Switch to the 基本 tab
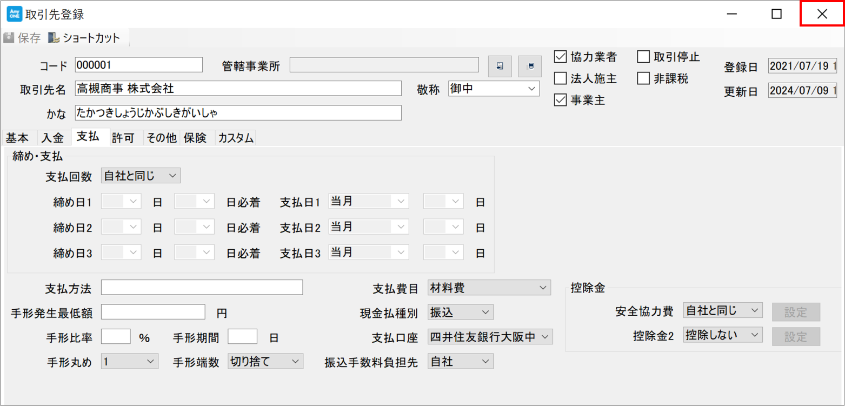Screen dimensions: 845x406 pos(17,138)
